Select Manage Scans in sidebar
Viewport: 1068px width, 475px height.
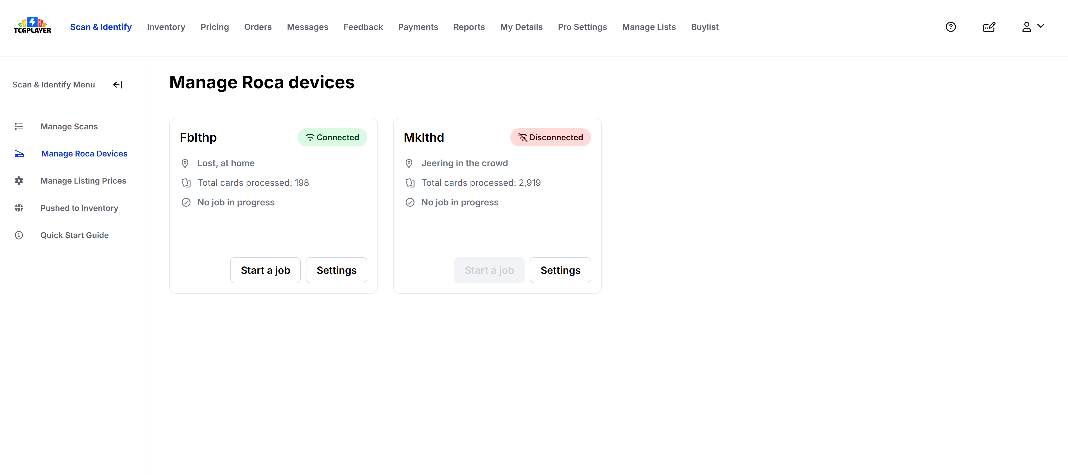pos(69,126)
